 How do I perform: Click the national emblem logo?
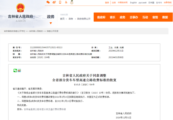(20, 8)
